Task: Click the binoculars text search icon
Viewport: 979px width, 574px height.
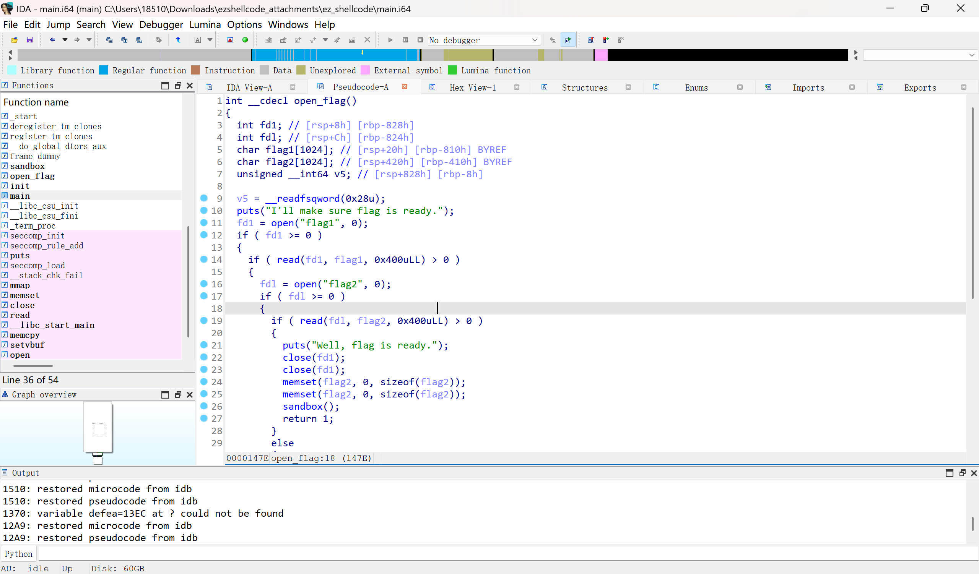Action: [x=124, y=40]
